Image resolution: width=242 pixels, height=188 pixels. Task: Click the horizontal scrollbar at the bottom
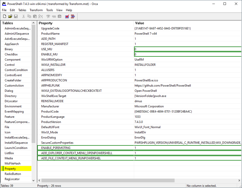pyautogui.click(x=108, y=180)
